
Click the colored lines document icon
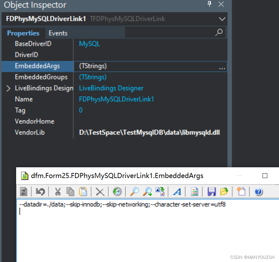(x=194, y=192)
